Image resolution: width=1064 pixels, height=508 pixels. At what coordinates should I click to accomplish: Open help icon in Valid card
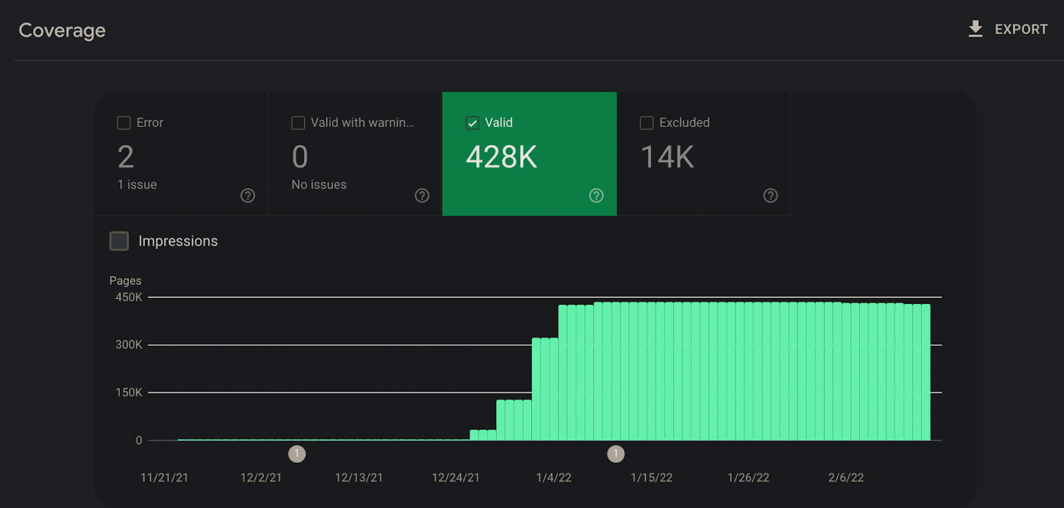point(596,195)
